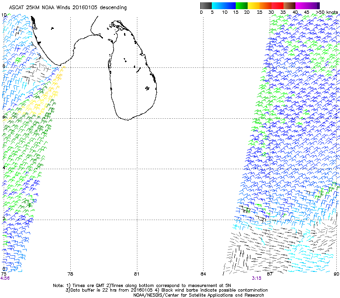Click the green 15-20 knots legend segment

pyautogui.click(x=242, y=6)
